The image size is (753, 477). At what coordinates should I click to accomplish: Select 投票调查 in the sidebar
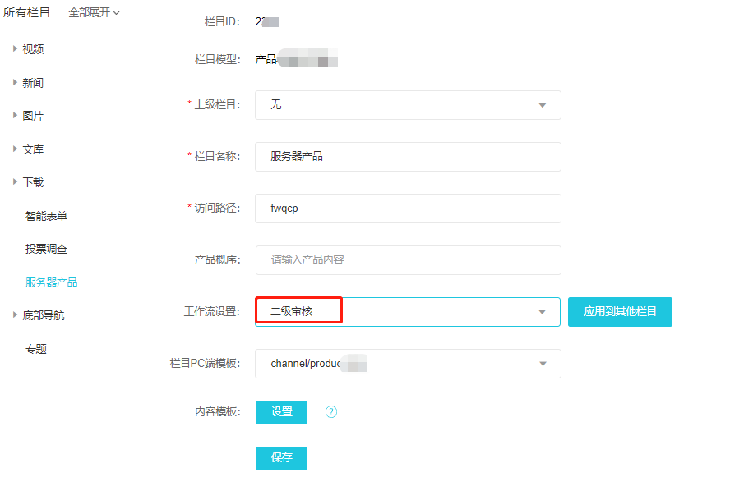click(46, 249)
